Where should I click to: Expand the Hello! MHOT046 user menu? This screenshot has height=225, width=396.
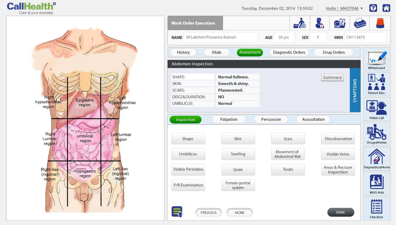344,8
